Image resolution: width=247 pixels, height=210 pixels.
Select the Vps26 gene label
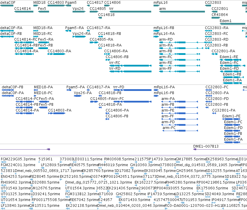click(78, 8)
